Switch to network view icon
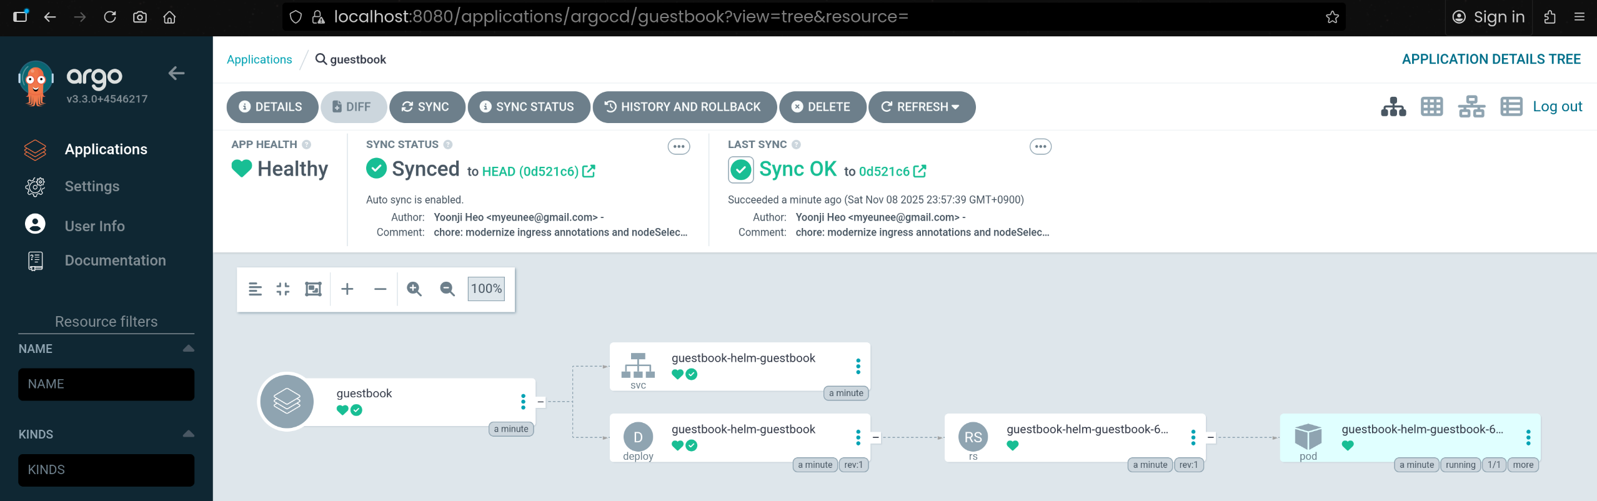1597x501 pixels. 1471,107
